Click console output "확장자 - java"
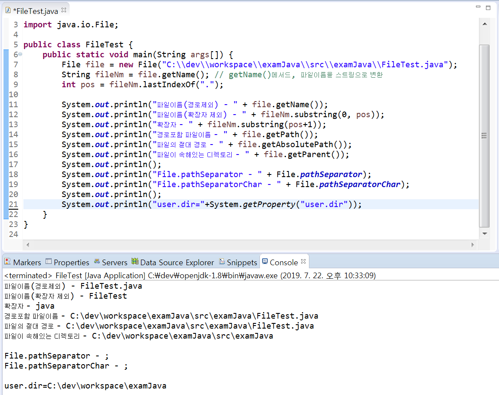Image resolution: width=499 pixels, height=395 pixels. pos(29,306)
